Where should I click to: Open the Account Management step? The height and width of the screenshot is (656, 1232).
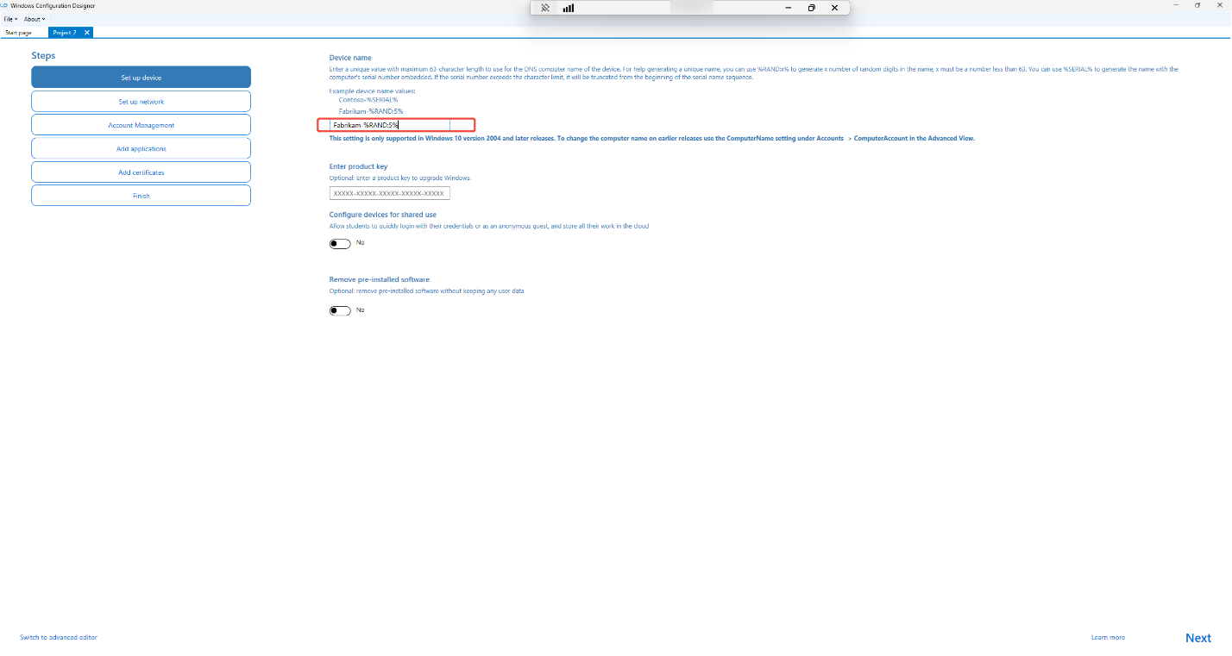(141, 125)
